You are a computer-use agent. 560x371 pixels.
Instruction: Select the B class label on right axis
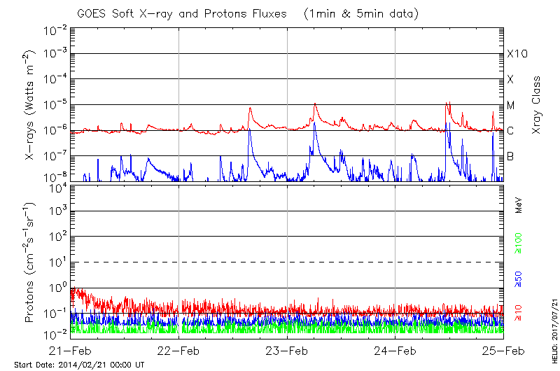coord(511,156)
